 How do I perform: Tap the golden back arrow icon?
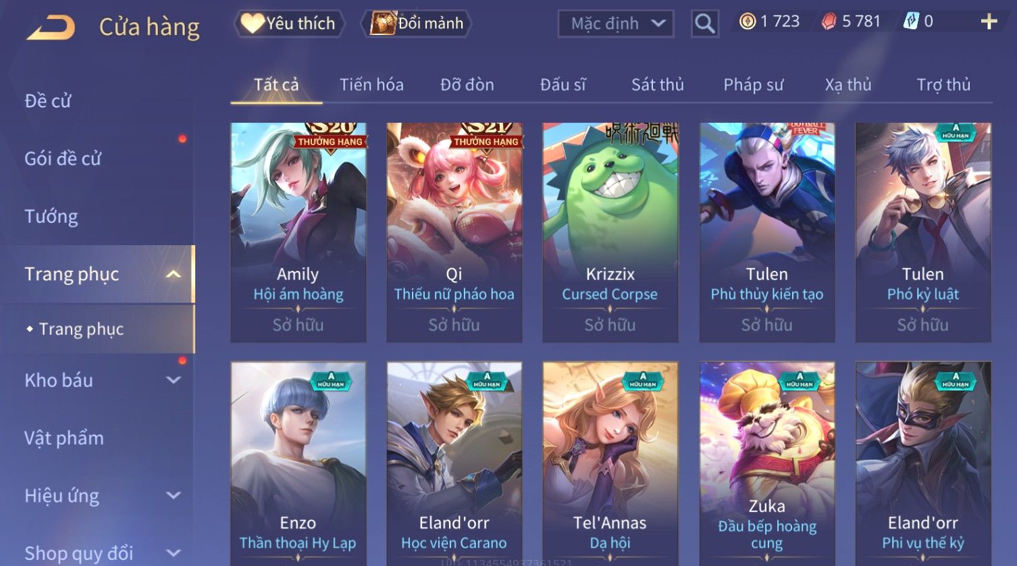tap(51, 28)
